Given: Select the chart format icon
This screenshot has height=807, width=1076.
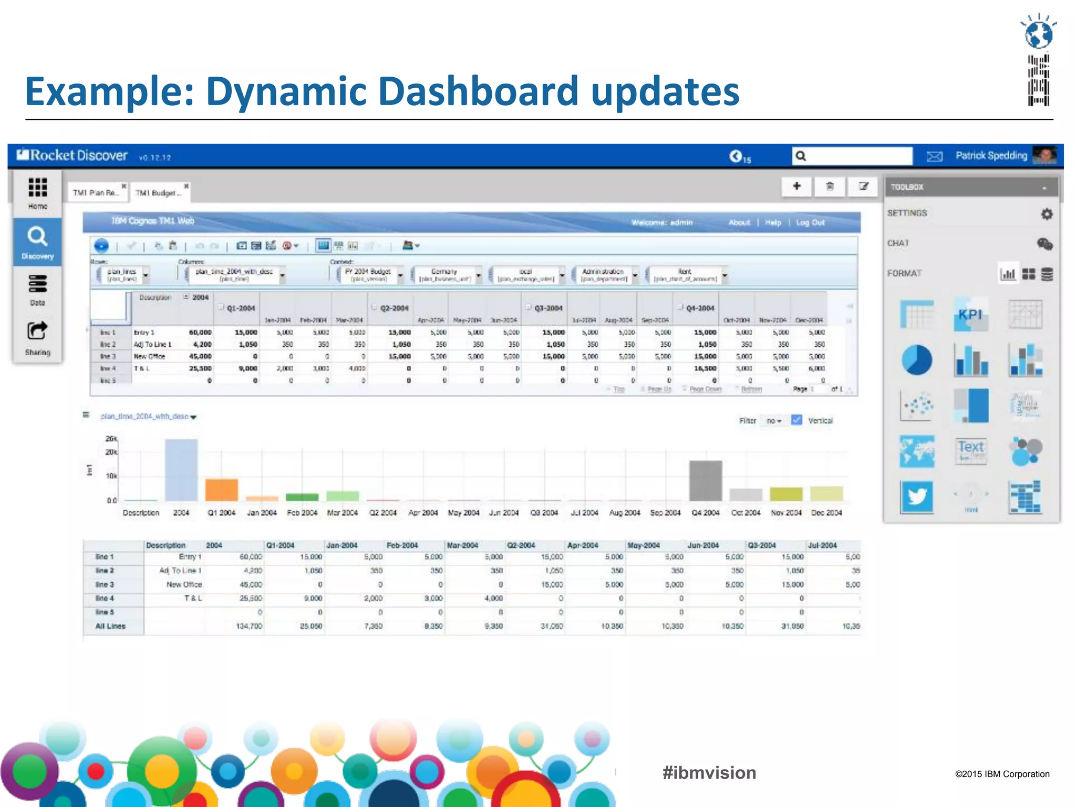Looking at the screenshot, I should (1008, 274).
